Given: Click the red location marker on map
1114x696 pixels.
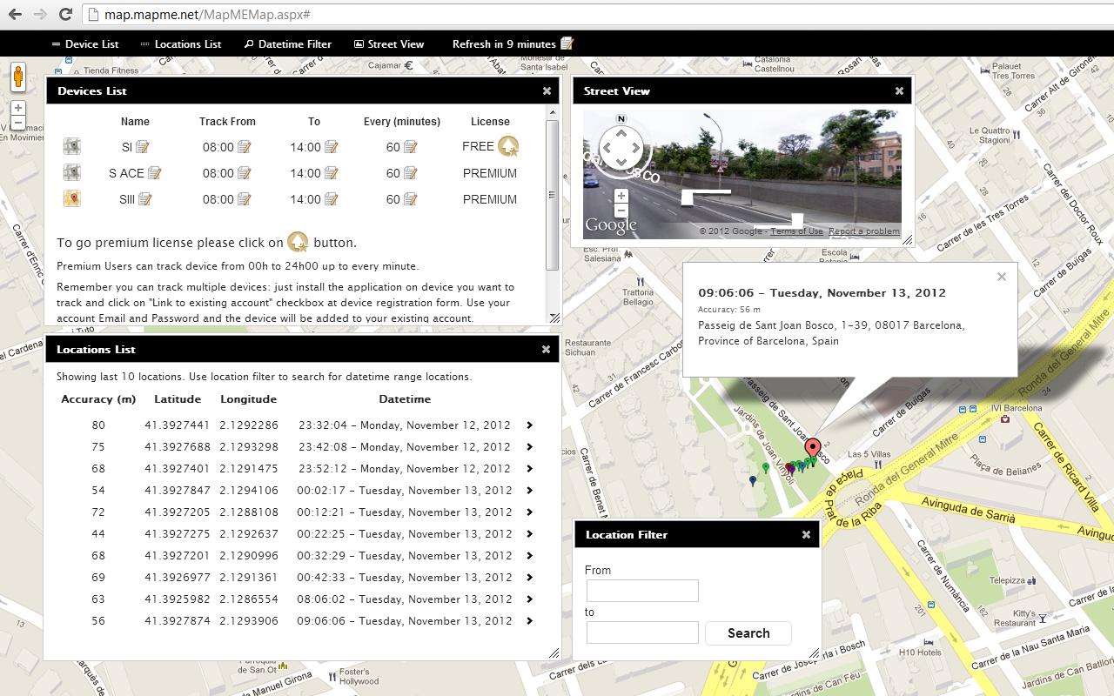Looking at the screenshot, I should (813, 448).
